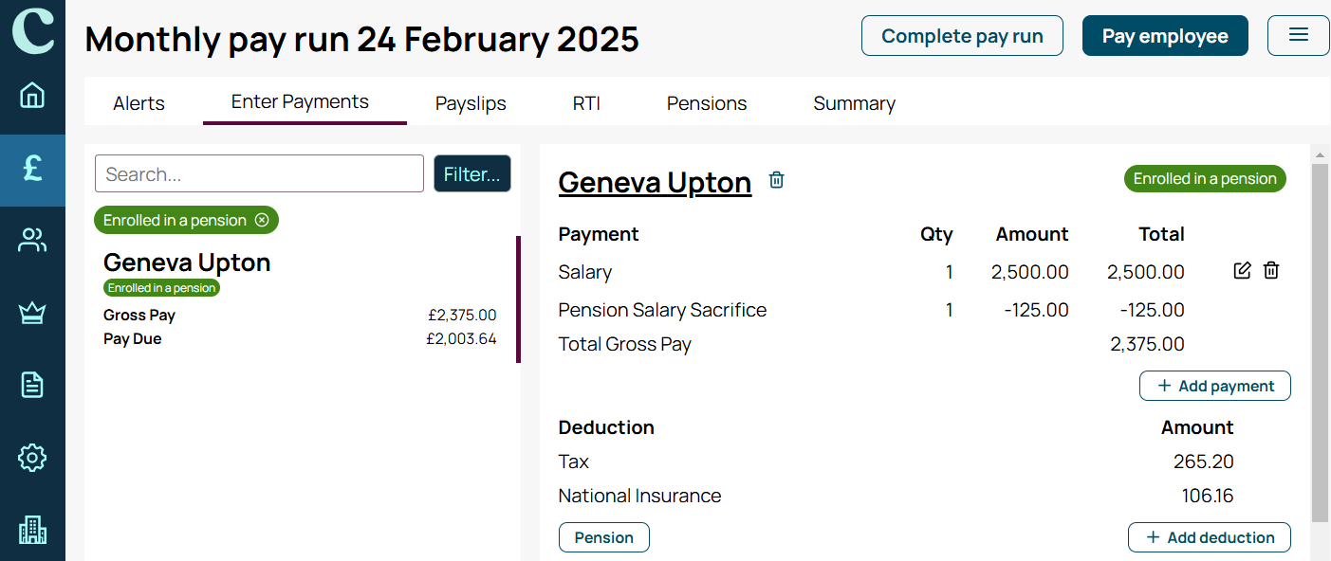Click the vertical scrollbar in details panel

point(1320,341)
